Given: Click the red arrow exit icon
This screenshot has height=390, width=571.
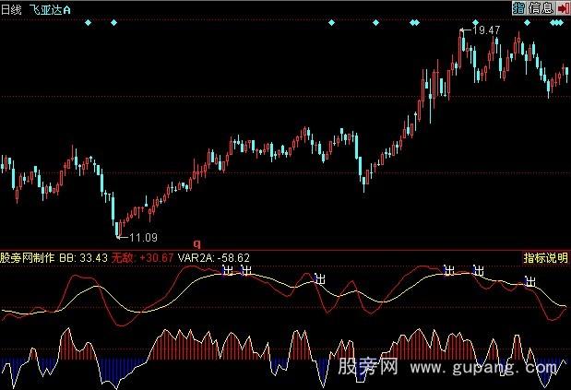Looking at the screenshot, I should point(561,8).
